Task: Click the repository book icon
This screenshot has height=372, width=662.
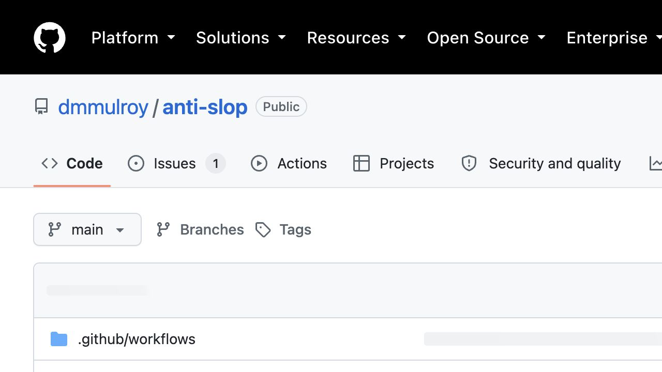Action: 41,107
